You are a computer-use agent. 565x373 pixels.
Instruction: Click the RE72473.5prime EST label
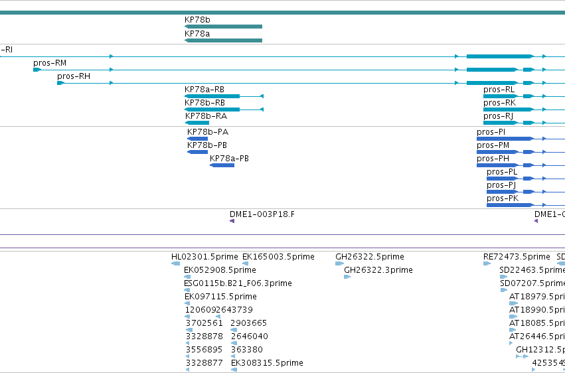tap(517, 257)
